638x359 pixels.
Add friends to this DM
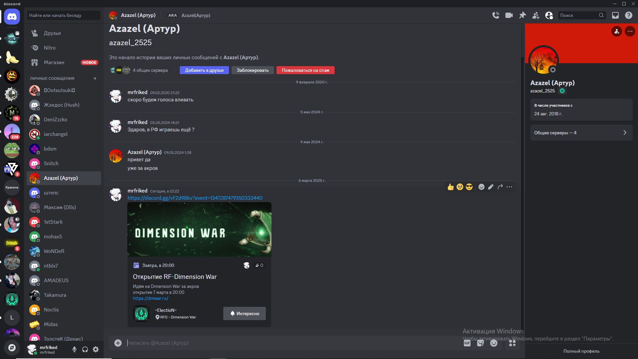coord(536,15)
